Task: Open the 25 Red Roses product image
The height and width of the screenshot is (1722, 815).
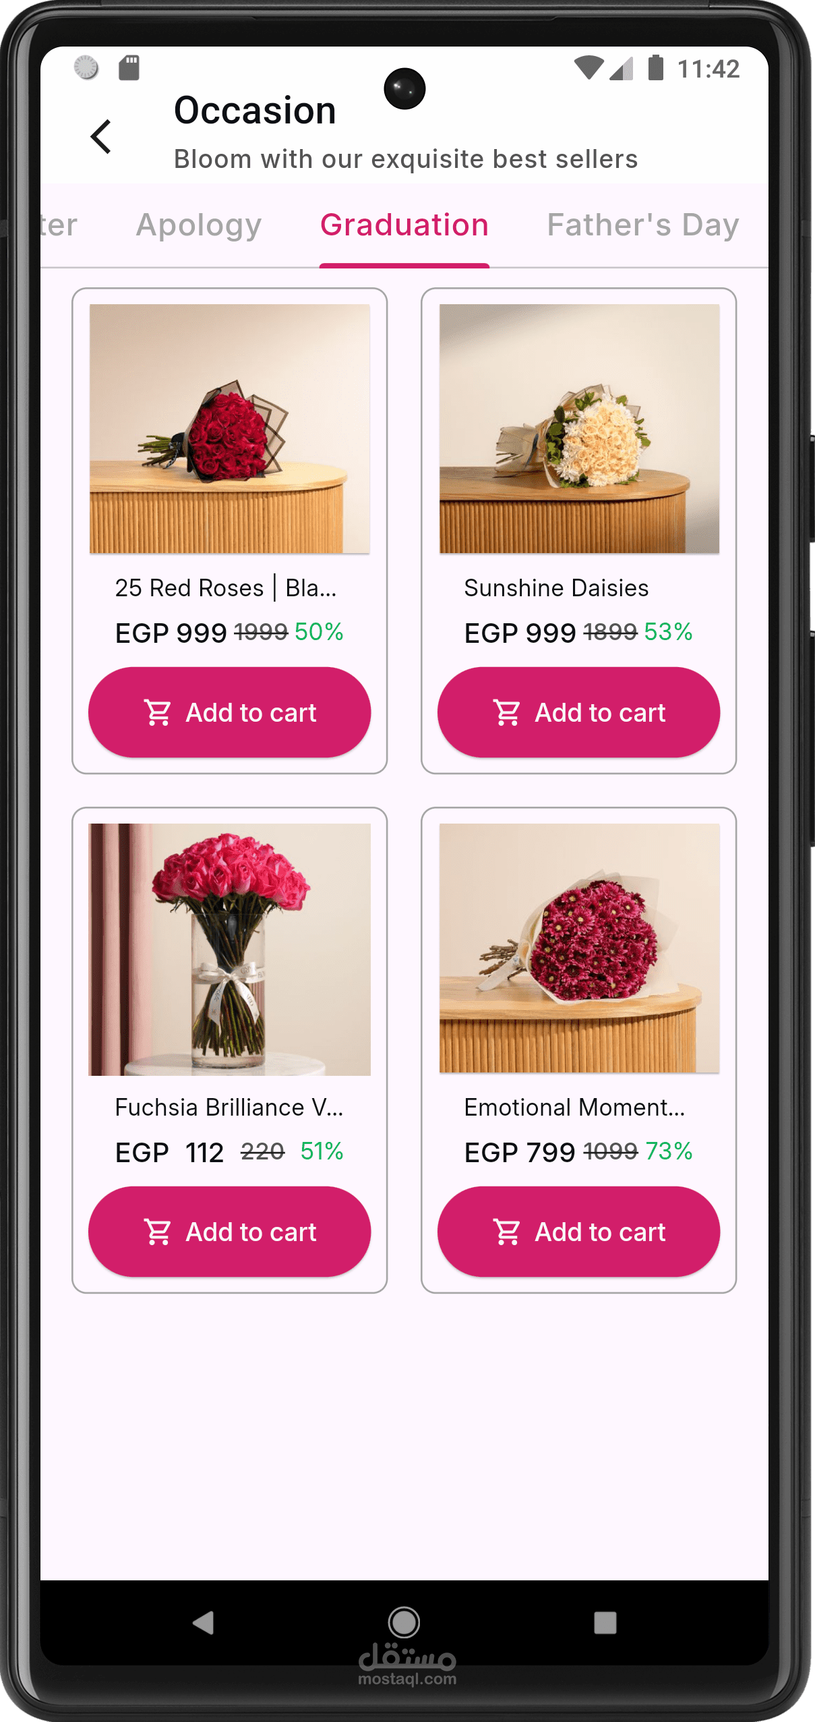Action: 230,429
